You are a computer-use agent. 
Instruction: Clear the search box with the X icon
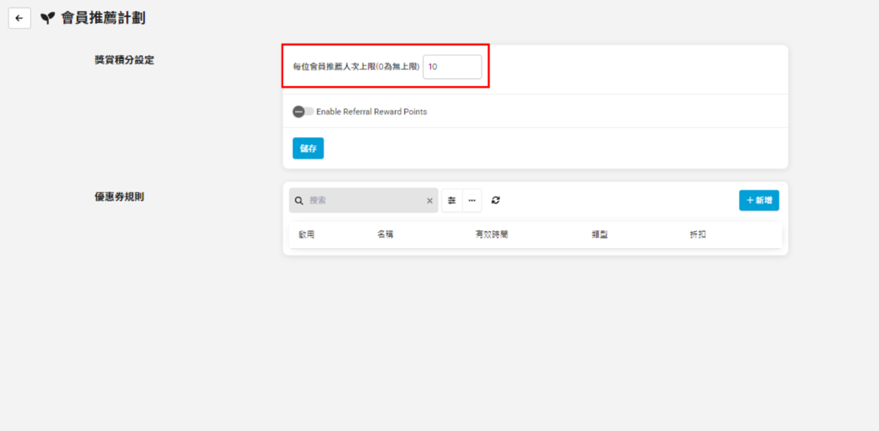[x=430, y=201]
